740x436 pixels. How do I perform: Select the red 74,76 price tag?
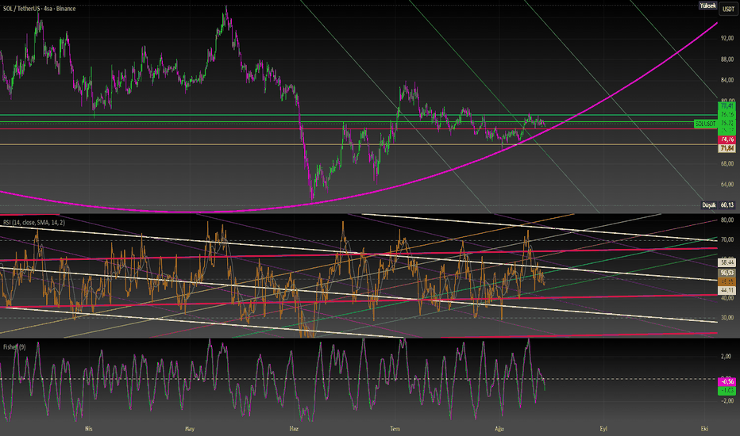pos(727,140)
